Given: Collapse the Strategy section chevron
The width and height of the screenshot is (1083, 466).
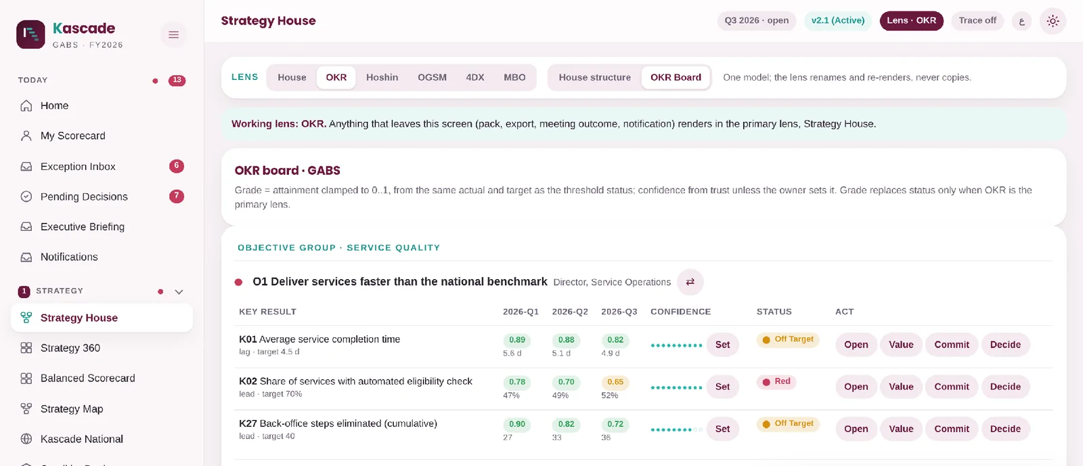Looking at the screenshot, I should tap(179, 292).
